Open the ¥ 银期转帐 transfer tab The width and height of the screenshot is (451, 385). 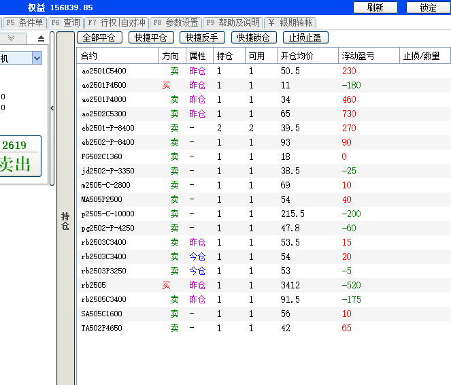(290, 22)
